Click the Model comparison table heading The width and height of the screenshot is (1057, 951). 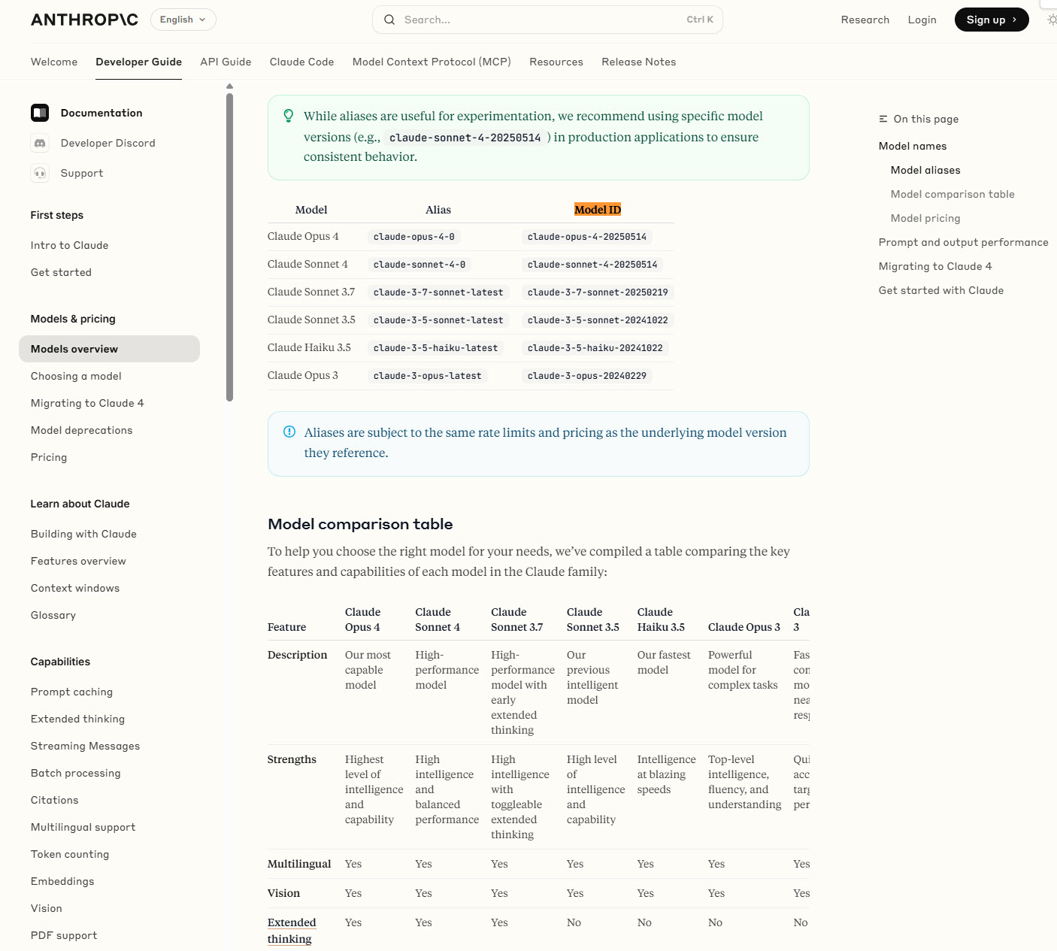(360, 524)
